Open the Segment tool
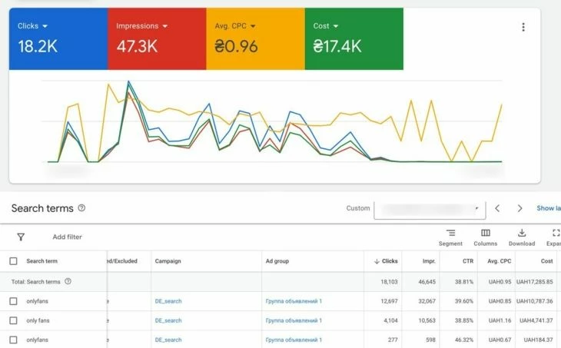Image resolution: width=561 pixels, height=348 pixels. click(x=450, y=237)
